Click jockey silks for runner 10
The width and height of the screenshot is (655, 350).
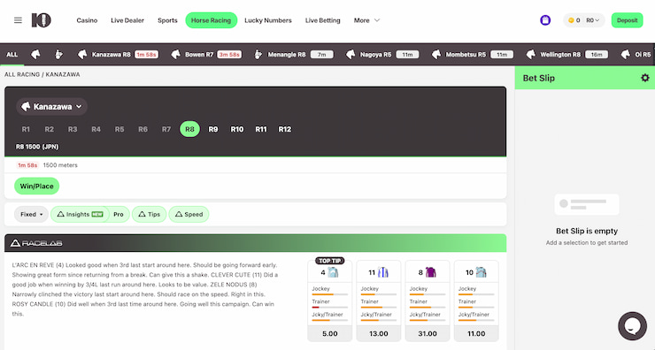coord(482,272)
